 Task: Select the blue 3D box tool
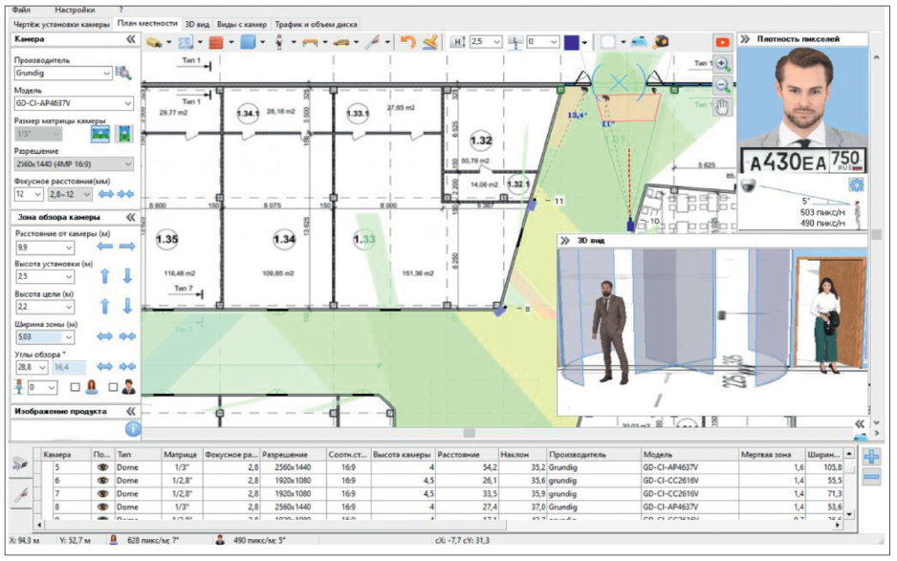click(248, 42)
